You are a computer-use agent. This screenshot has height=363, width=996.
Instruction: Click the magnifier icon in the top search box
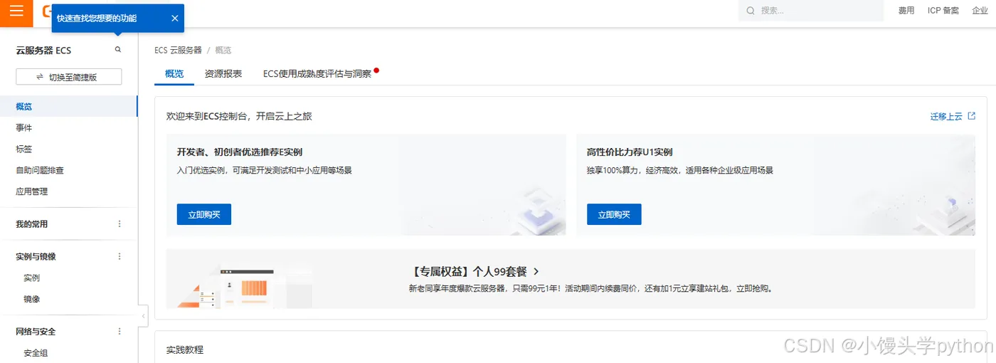[751, 11]
